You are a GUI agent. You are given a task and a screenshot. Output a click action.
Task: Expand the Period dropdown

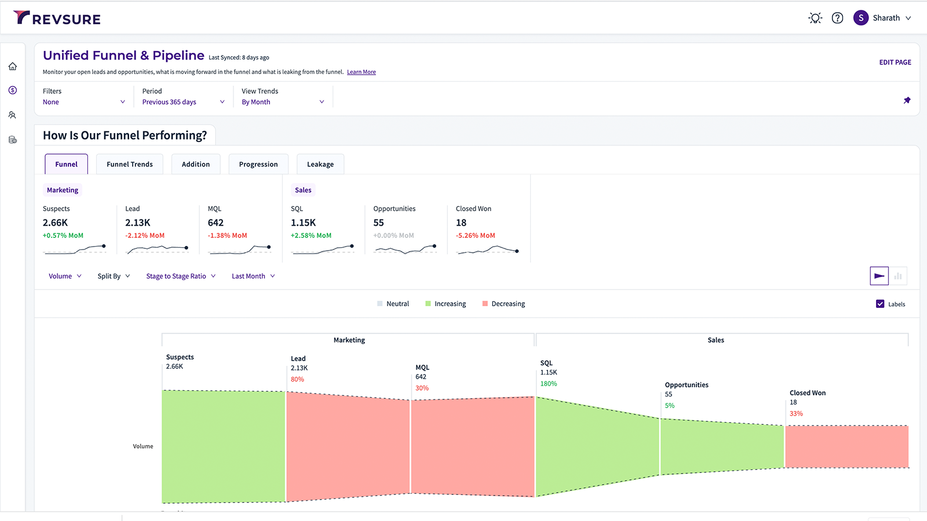coord(183,102)
